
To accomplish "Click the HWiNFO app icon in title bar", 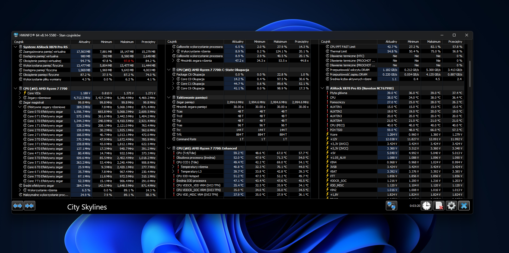I will point(16,35).
